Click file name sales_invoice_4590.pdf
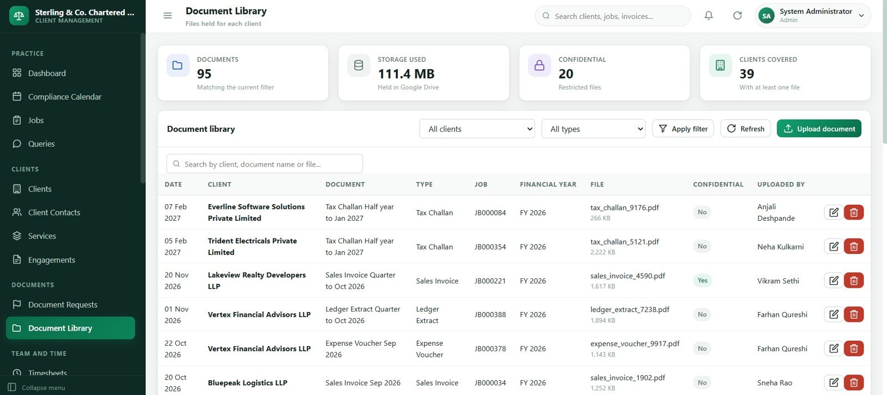Screen dimensions: 887x395 point(628,276)
